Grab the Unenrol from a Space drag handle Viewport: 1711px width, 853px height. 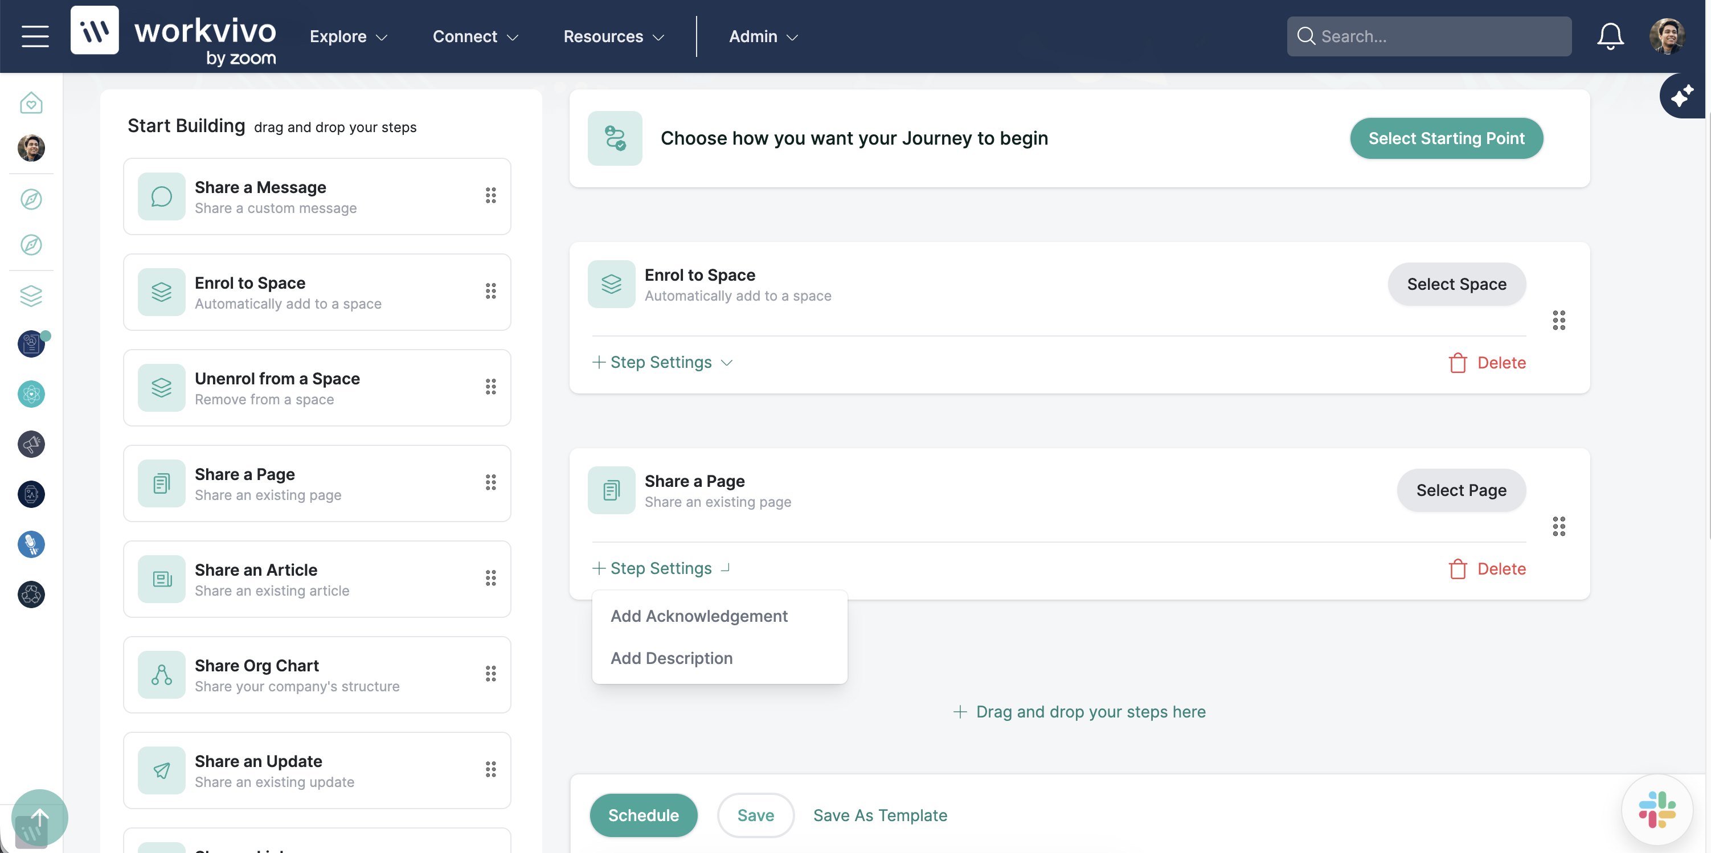click(x=491, y=386)
